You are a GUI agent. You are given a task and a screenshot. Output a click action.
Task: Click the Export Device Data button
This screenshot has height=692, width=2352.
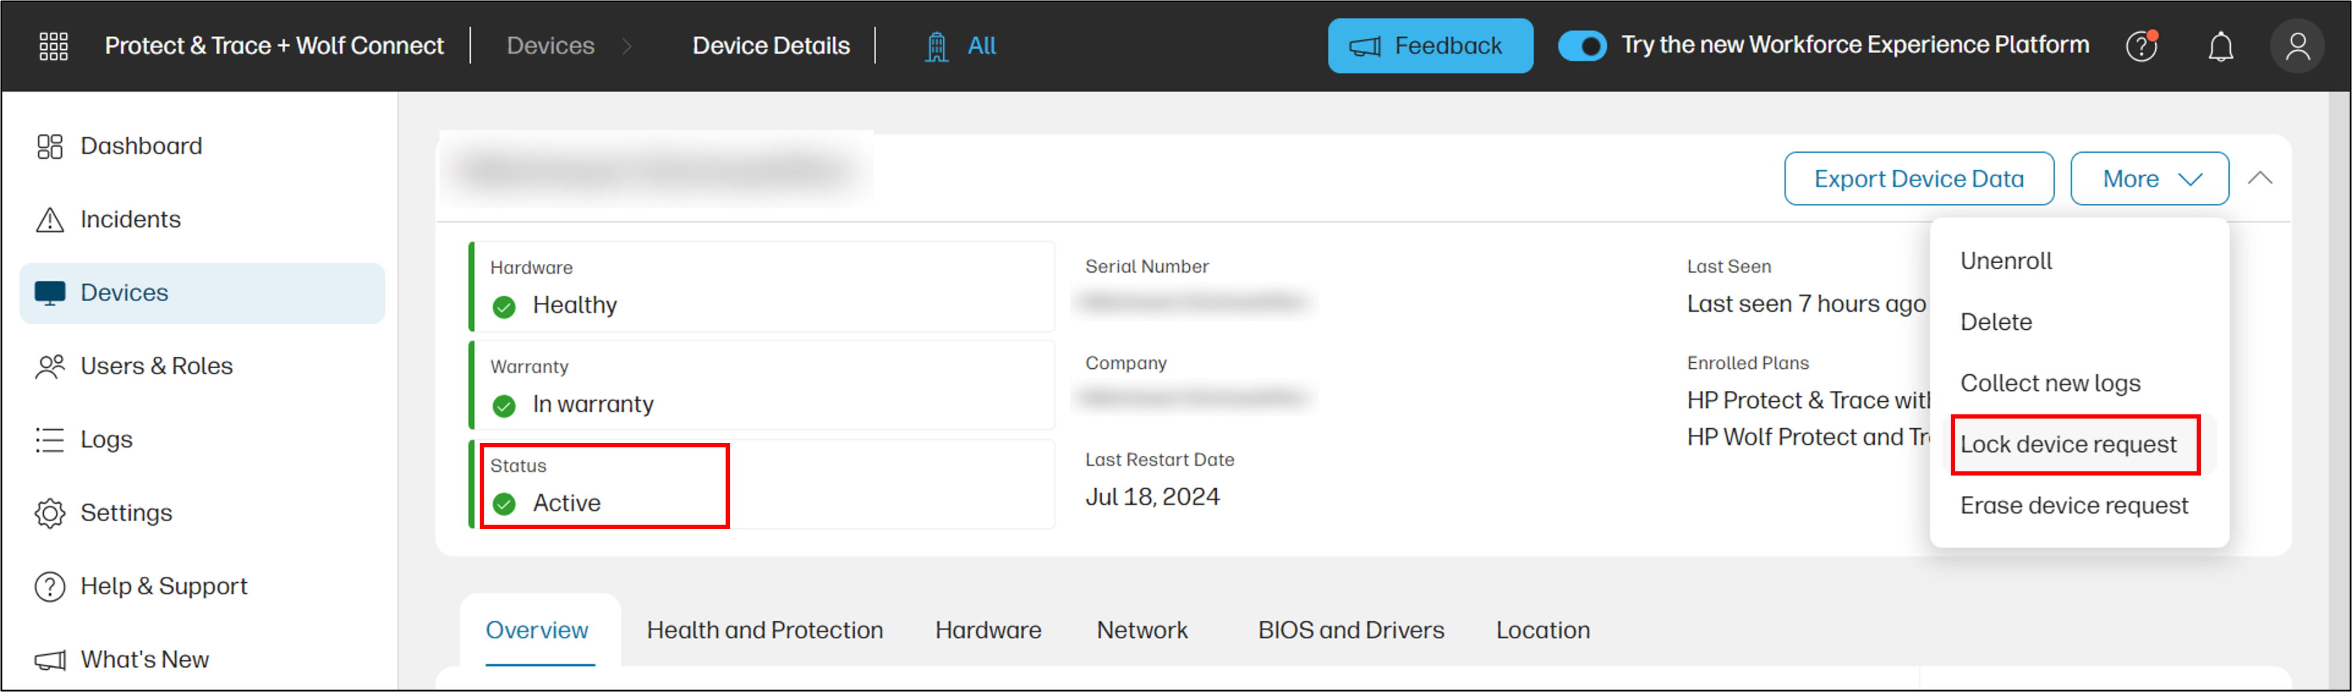1918,179
